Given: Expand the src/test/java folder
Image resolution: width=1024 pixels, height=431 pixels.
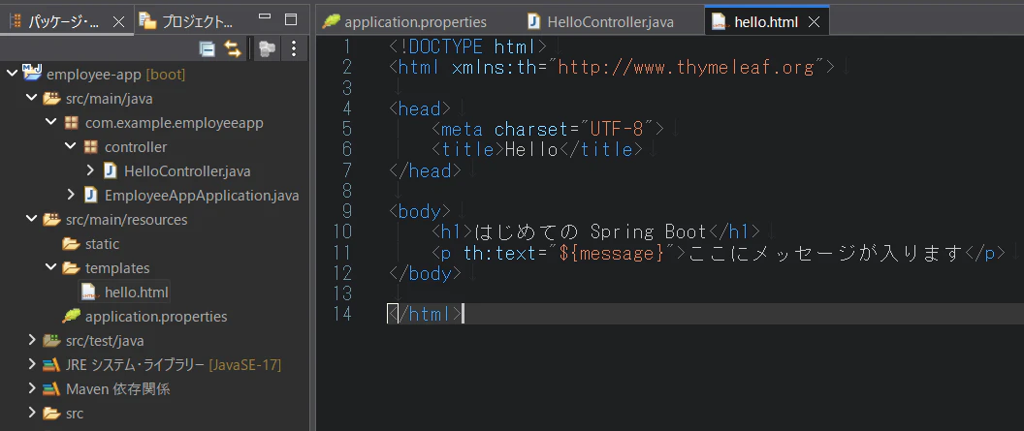Looking at the screenshot, I should [x=31, y=340].
